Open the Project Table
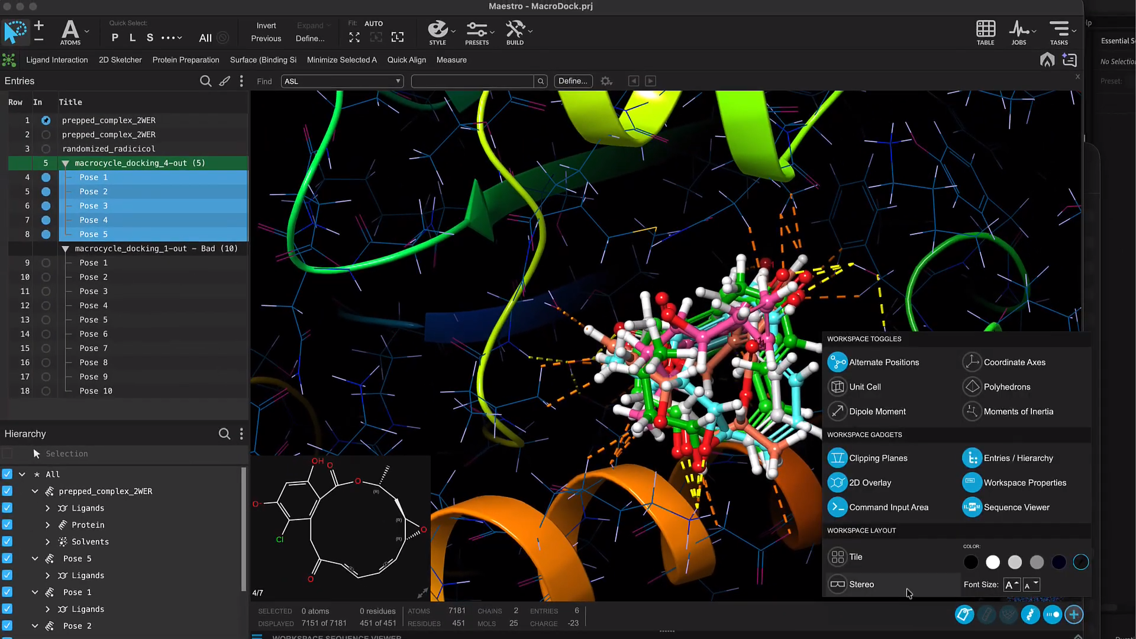Viewport: 1136px width, 639px height. 986,33
